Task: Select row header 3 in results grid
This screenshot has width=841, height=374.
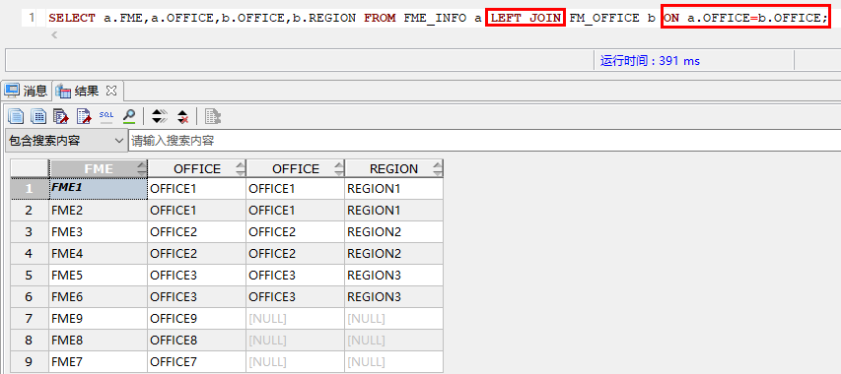Action: (29, 231)
